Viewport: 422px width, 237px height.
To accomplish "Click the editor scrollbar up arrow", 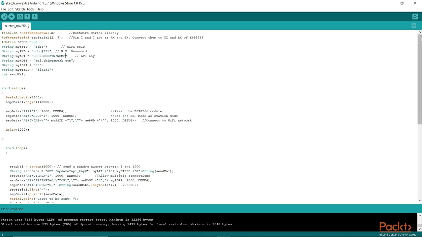I will (419, 32).
